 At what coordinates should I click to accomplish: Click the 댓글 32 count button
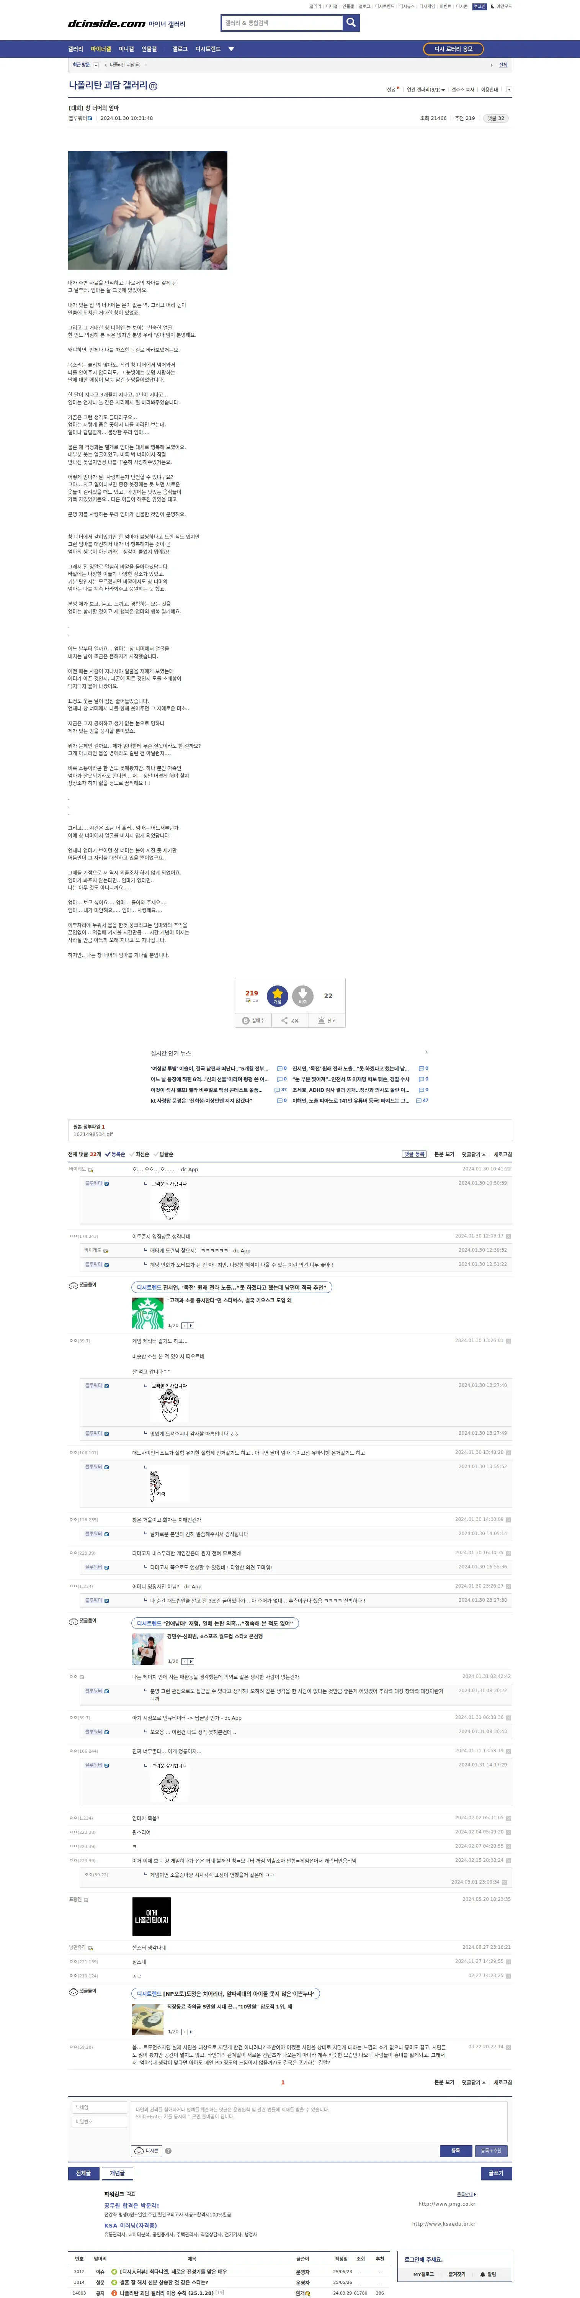pyautogui.click(x=495, y=119)
